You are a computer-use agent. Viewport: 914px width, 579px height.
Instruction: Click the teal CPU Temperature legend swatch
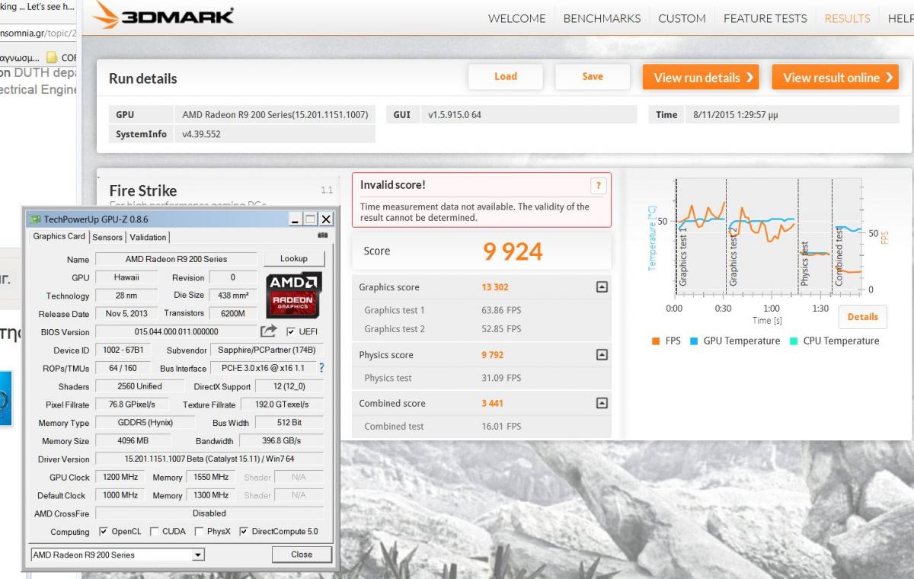point(794,341)
